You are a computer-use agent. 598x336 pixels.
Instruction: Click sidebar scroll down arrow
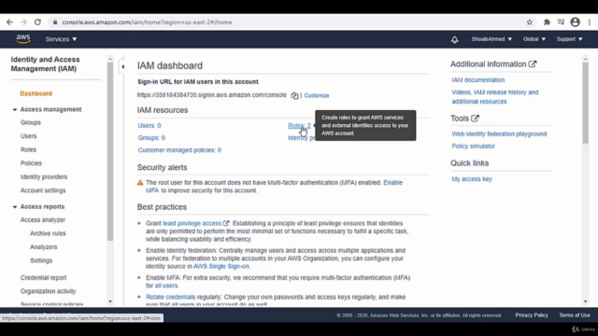pos(110,301)
